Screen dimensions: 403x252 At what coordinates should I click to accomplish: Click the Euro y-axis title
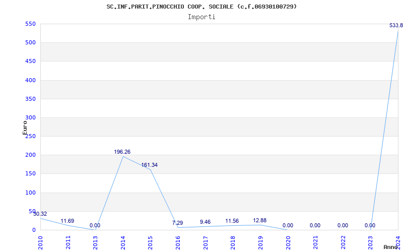(x=25, y=128)
